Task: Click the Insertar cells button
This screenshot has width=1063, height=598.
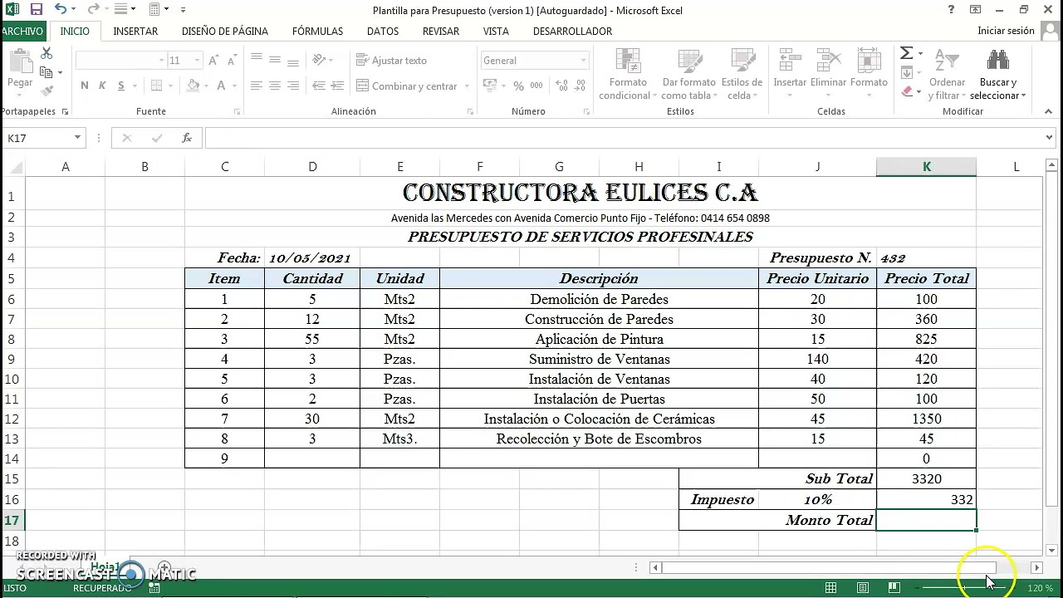Action: pyautogui.click(x=790, y=75)
